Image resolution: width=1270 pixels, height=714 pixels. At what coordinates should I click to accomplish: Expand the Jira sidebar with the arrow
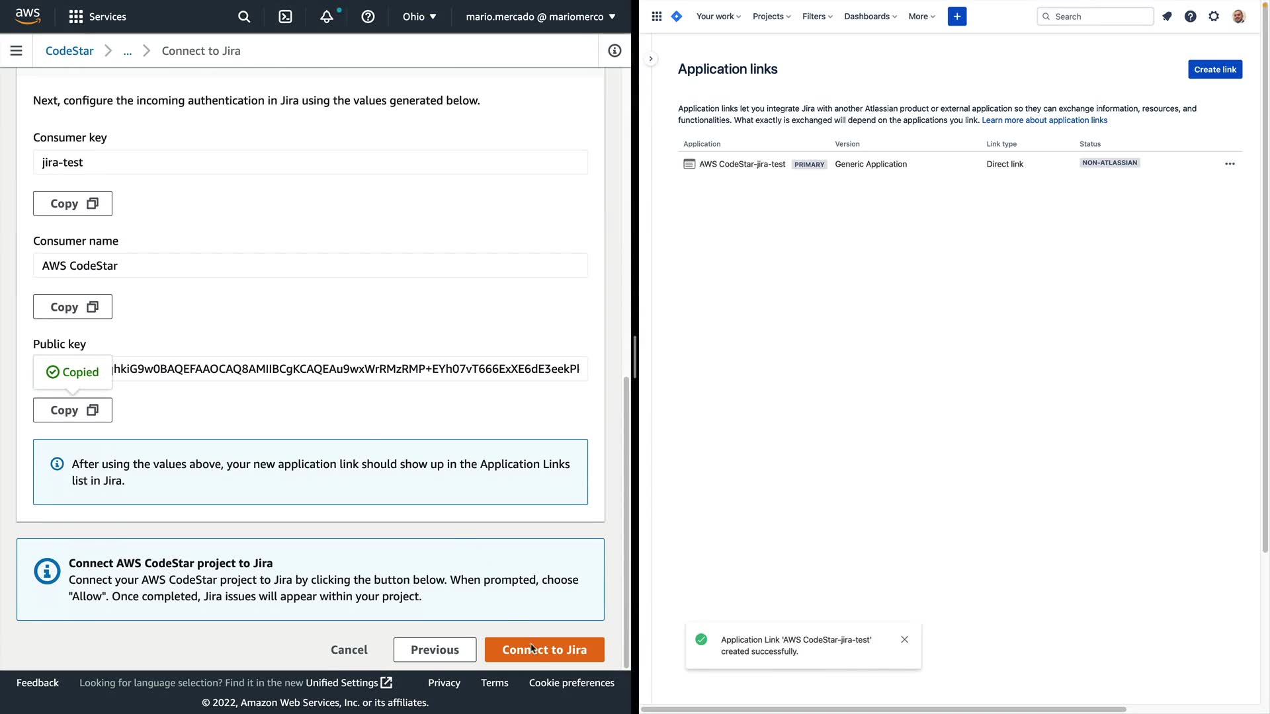[651, 59]
